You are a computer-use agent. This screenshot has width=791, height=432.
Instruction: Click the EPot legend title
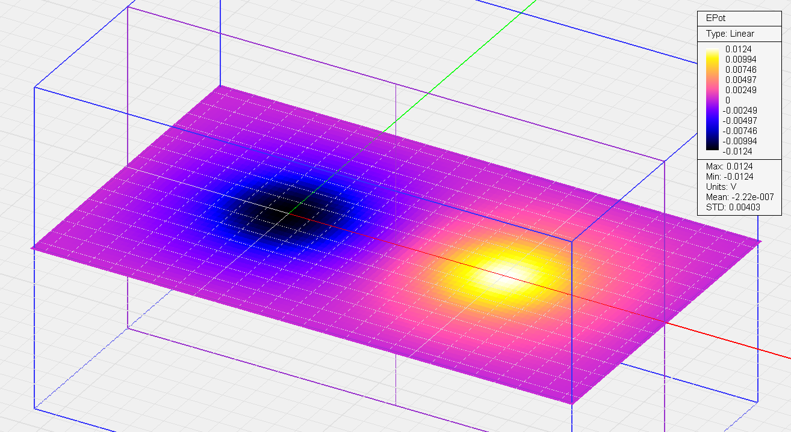[x=715, y=19]
